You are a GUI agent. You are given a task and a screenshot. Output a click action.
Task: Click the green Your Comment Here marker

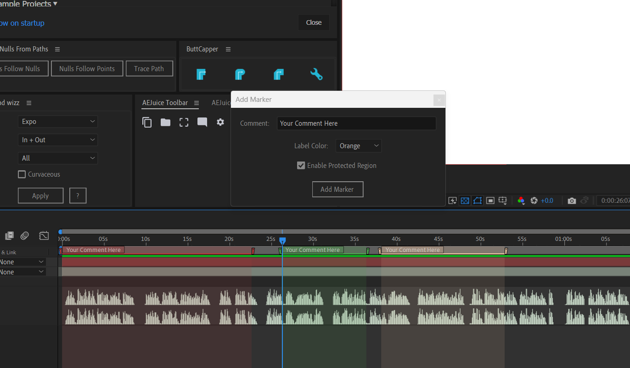coord(312,250)
